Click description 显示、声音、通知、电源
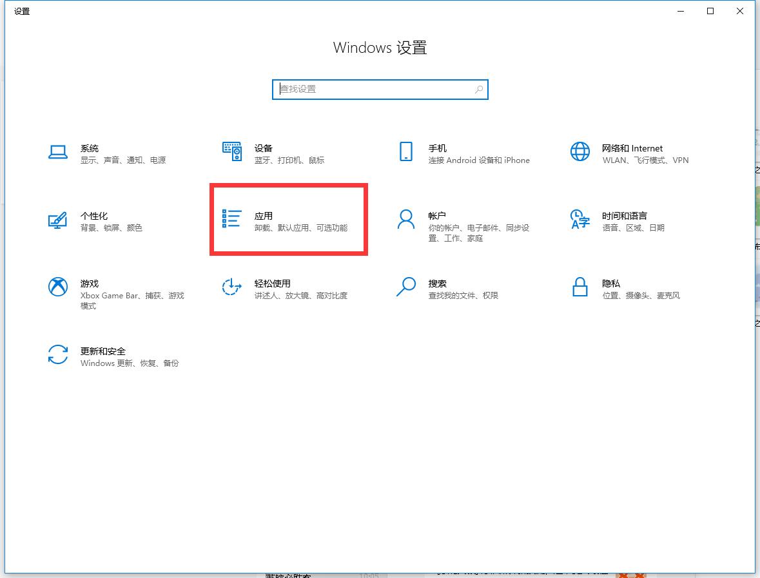This screenshot has height=578, width=760. [x=123, y=160]
